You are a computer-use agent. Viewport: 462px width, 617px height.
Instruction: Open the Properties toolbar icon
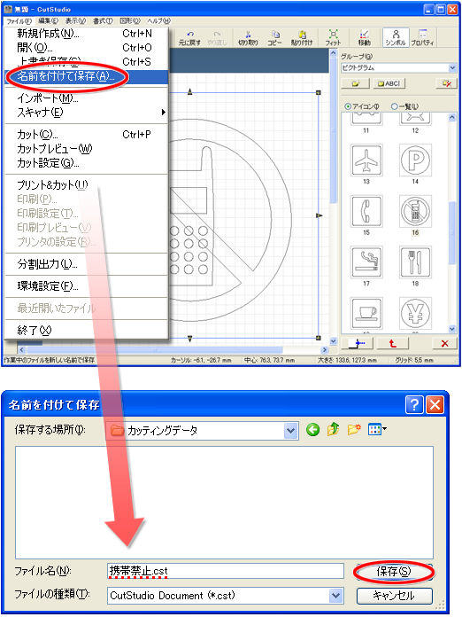click(422, 37)
